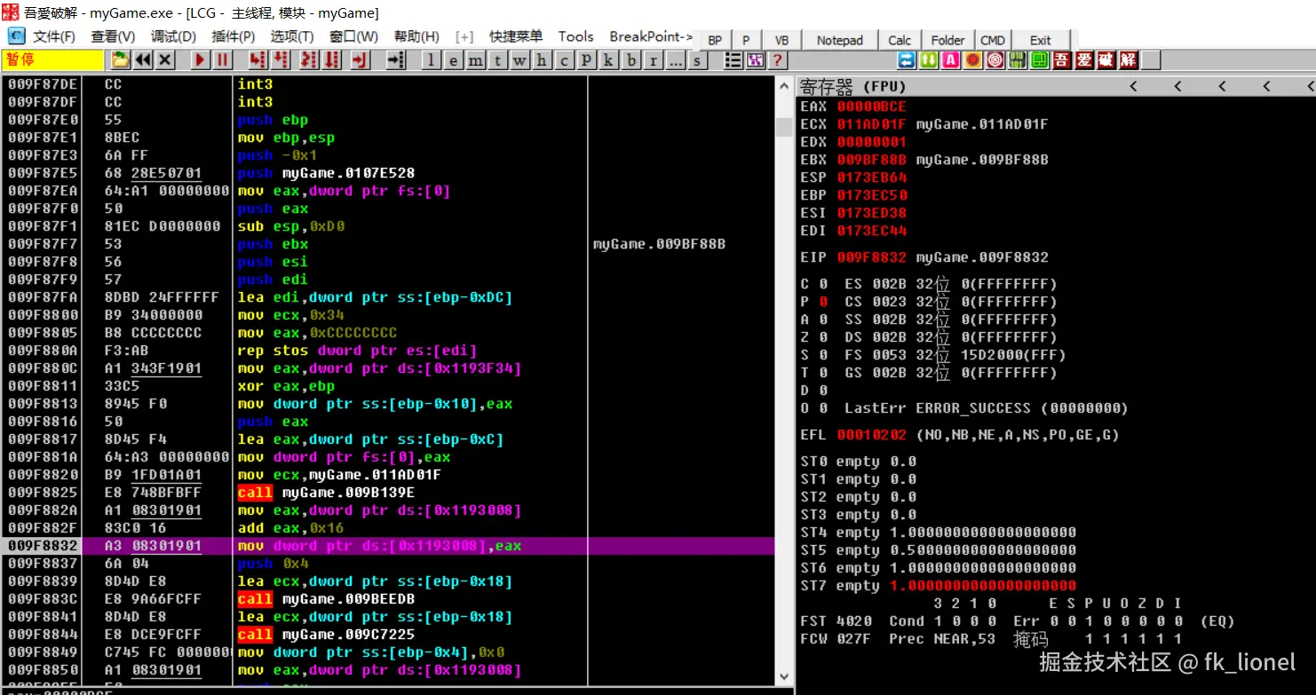
Task: Click the disassembly scrollbar down arrow
Action: [783, 675]
